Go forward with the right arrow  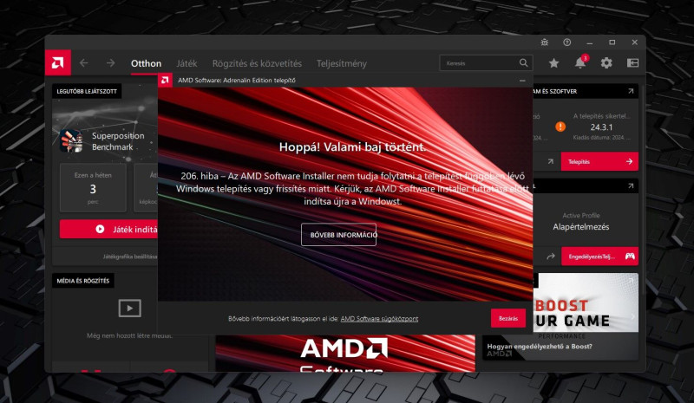click(111, 63)
